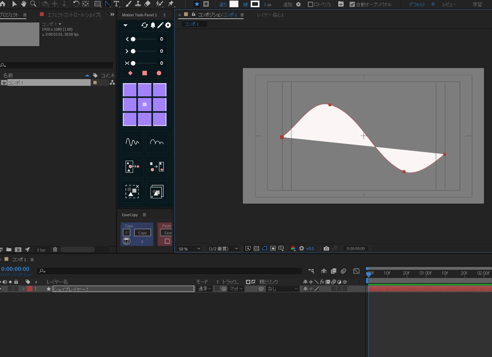Toggle the Bezier path checkbox
This screenshot has width=492, height=357.
[x=310, y=4]
